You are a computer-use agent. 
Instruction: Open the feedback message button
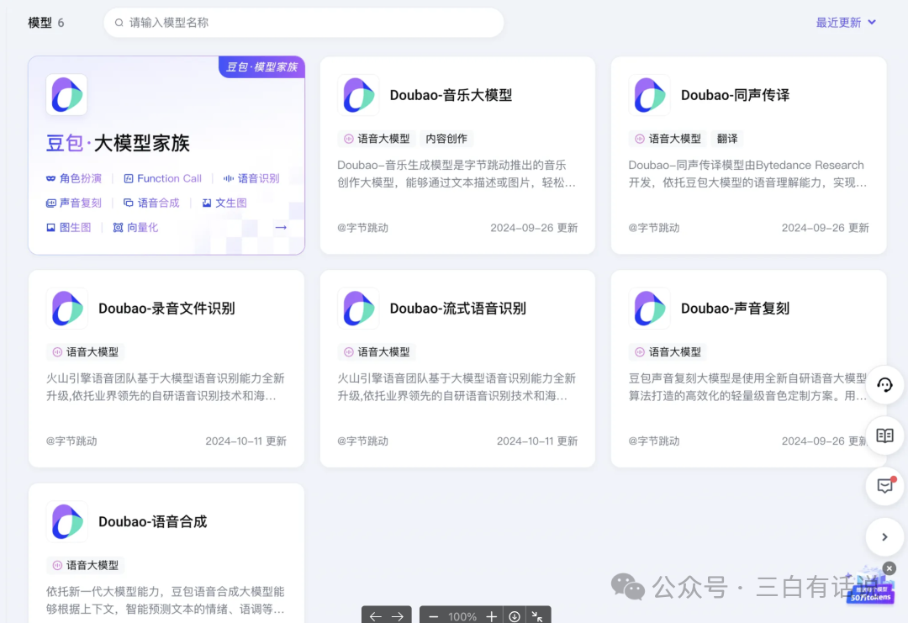tap(884, 486)
